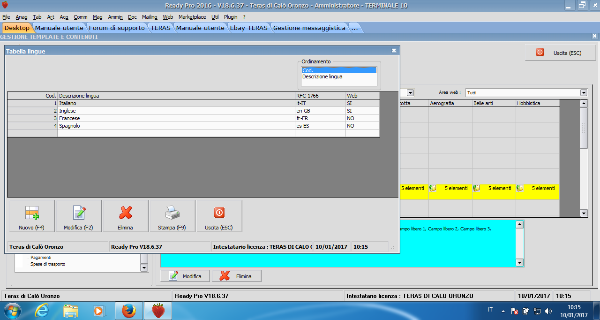Screen dimensions: 600x320
Task: Switch to Gestione messaggistica tab
Action: tap(309, 28)
